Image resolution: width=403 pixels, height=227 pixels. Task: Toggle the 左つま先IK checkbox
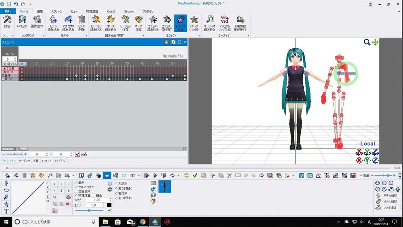[x=116, y=188]
